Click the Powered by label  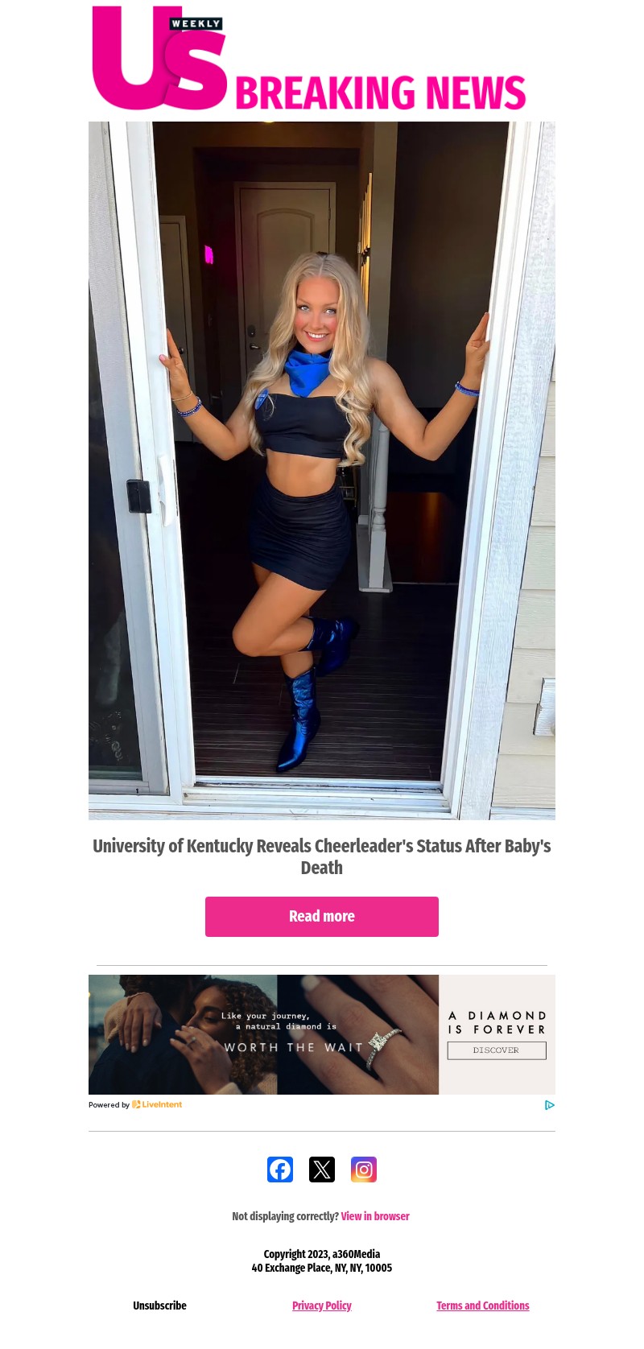[x=109, y=1105]
